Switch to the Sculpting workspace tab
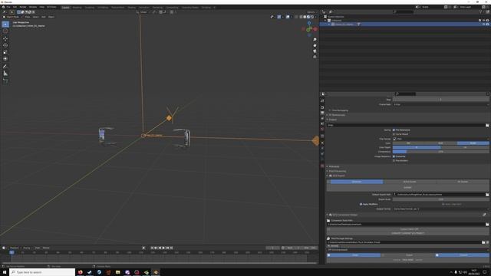Screen dimensions: 491x276 89,7
